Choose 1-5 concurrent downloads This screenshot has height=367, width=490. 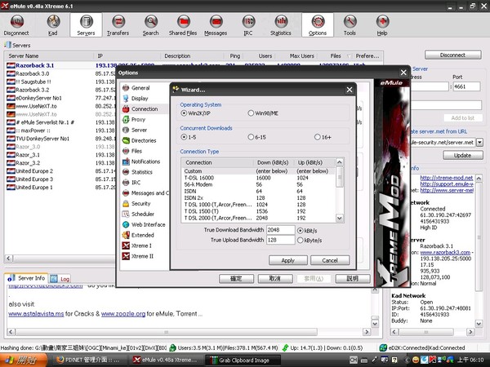tap(184, 137)
